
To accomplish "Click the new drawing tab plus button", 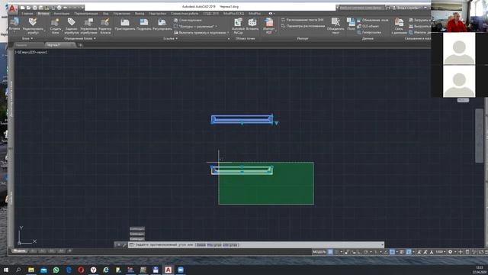I will coord(80,45).
